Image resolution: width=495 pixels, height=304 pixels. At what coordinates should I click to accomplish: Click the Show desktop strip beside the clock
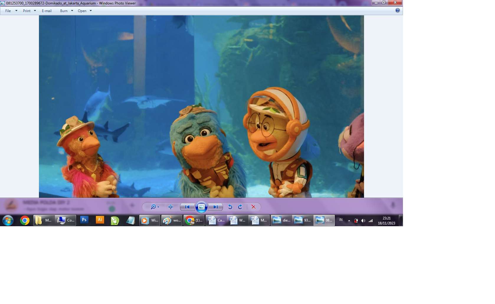[401, 220]
